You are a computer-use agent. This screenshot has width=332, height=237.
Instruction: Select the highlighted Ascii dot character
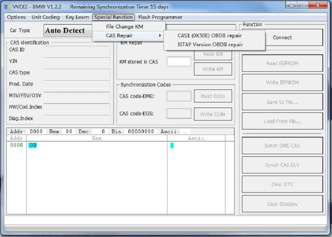(x=172, y=145)
